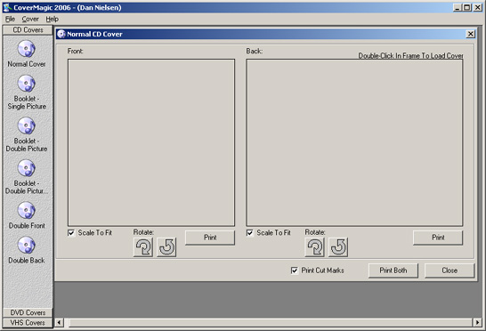Image resolution: width=486 pixels, height=331 pixels.
Task: Click the 'Front:' label
Action: [x=76, y=51]
